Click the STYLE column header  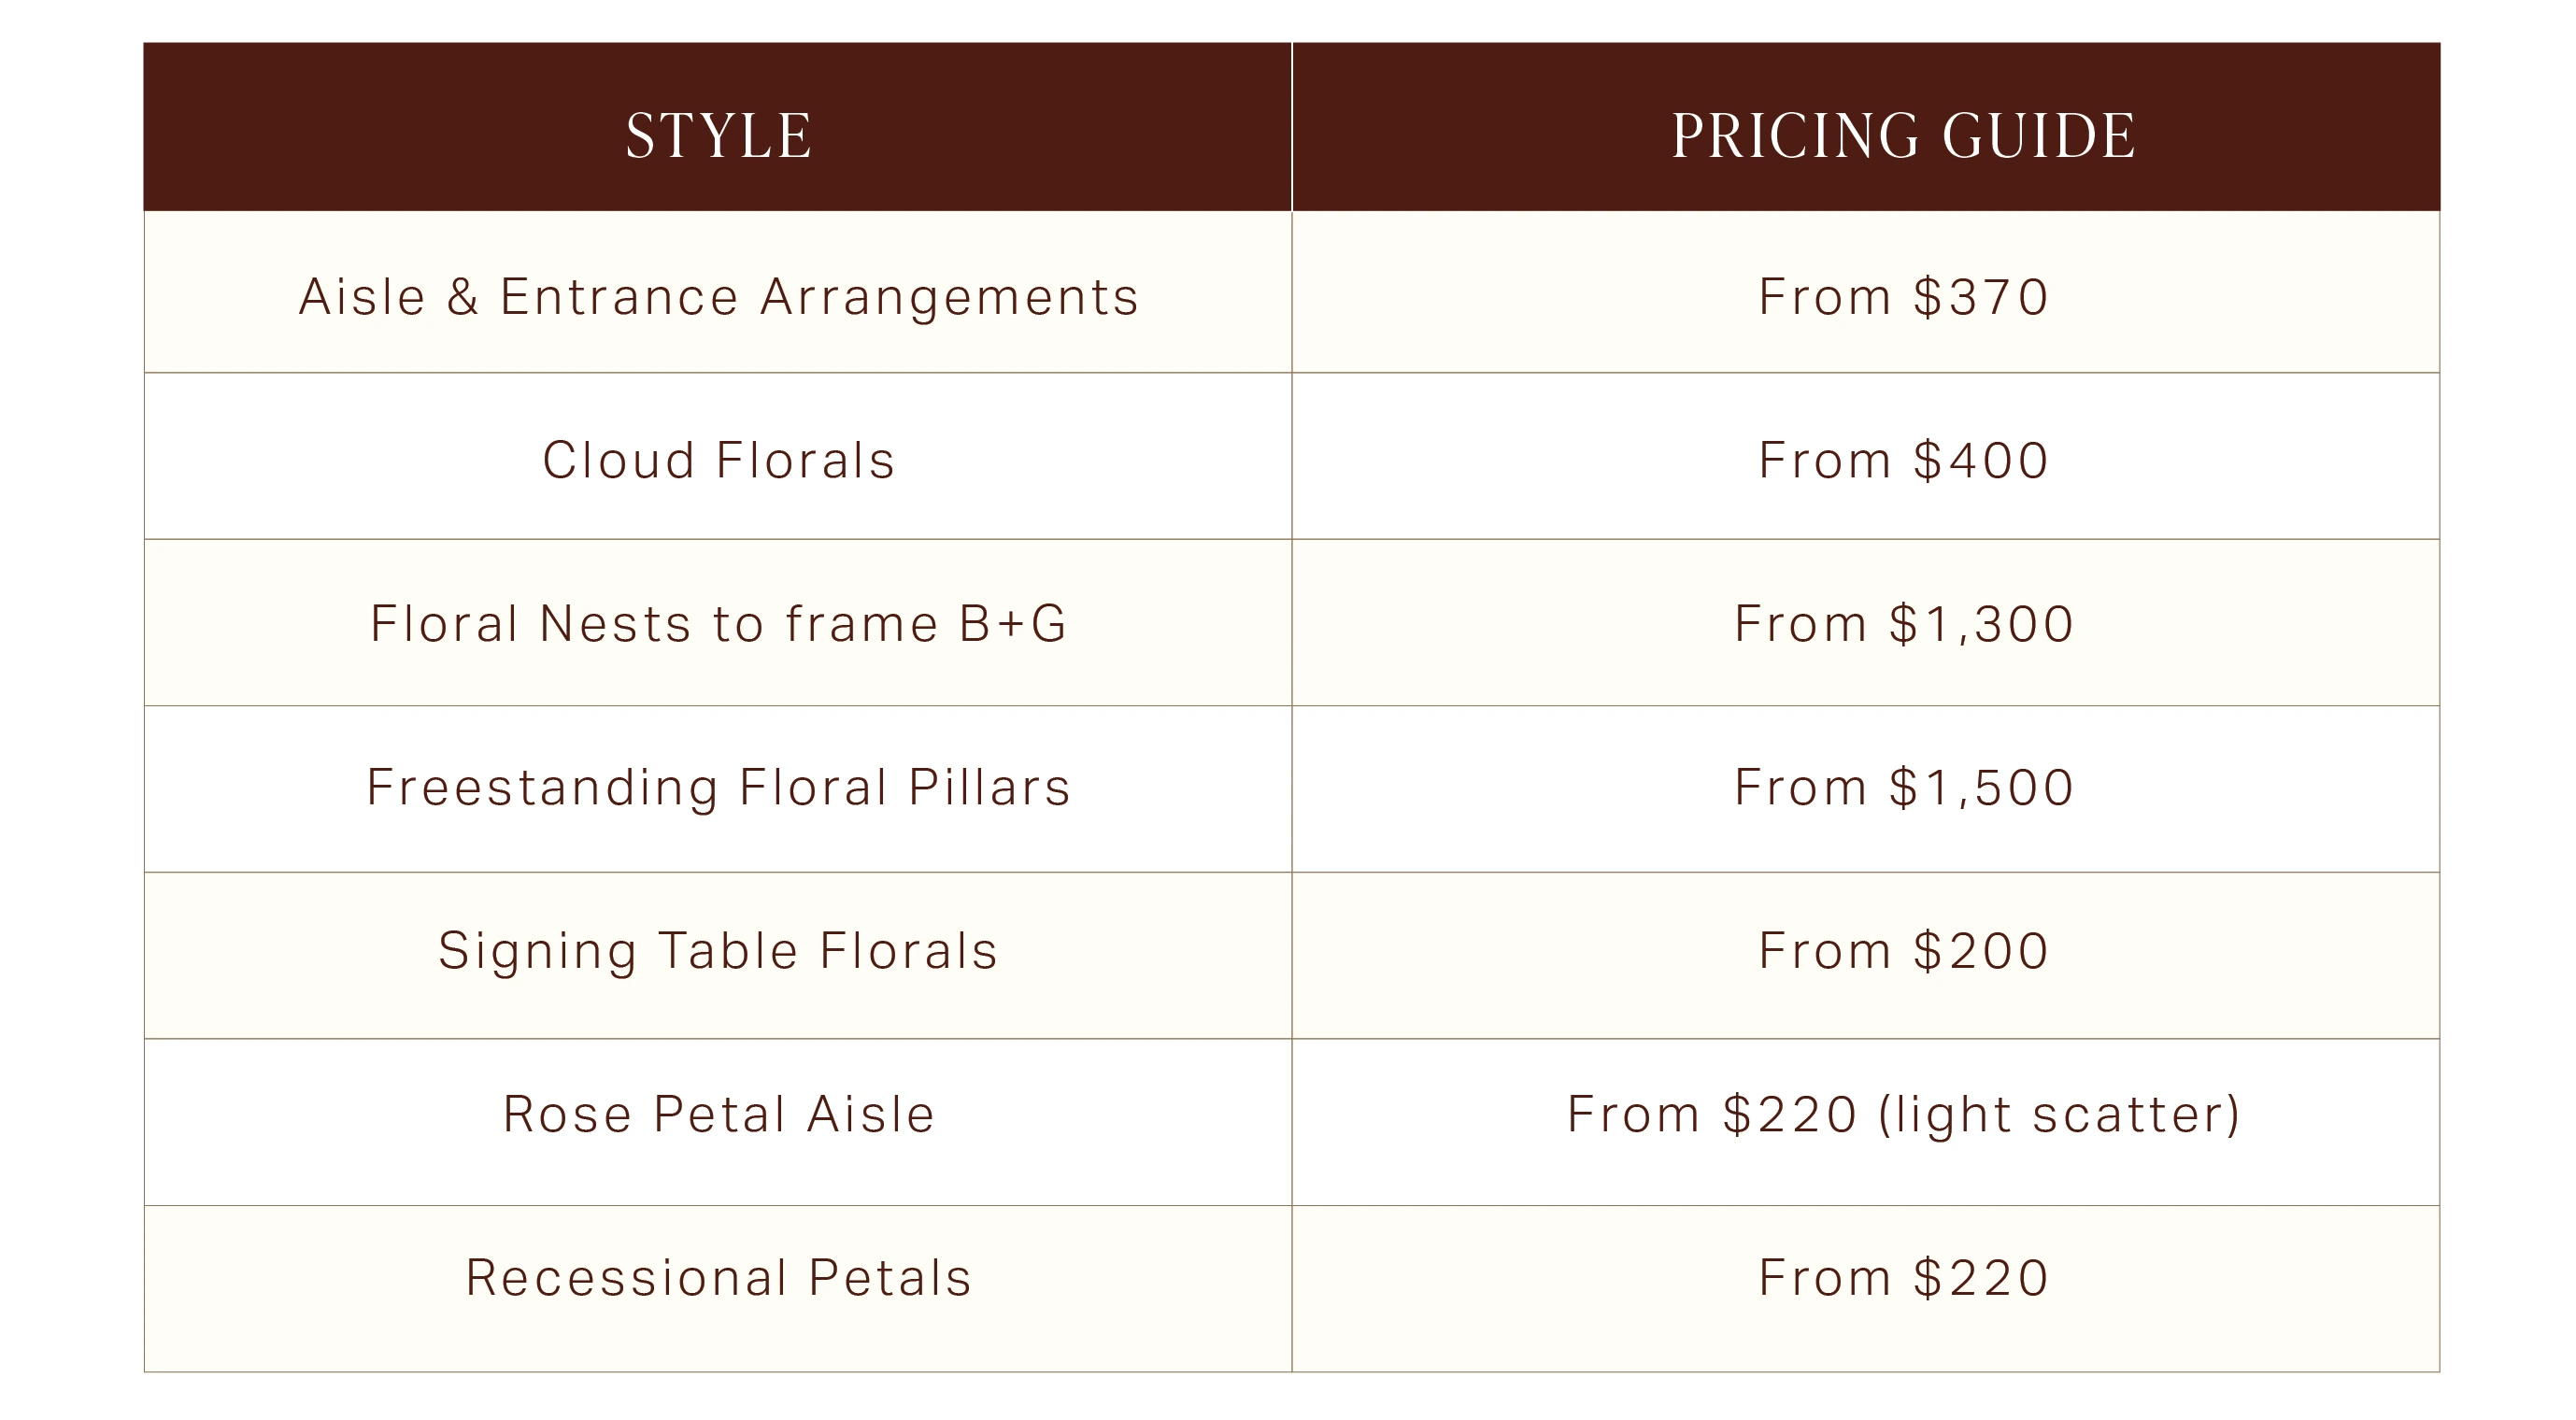[x=718, y=135]
